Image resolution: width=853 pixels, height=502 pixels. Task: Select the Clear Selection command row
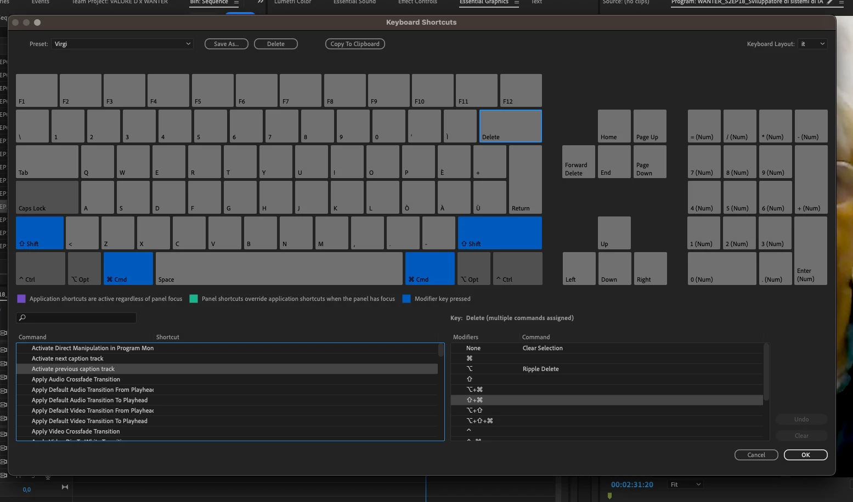tap(607, 348)
